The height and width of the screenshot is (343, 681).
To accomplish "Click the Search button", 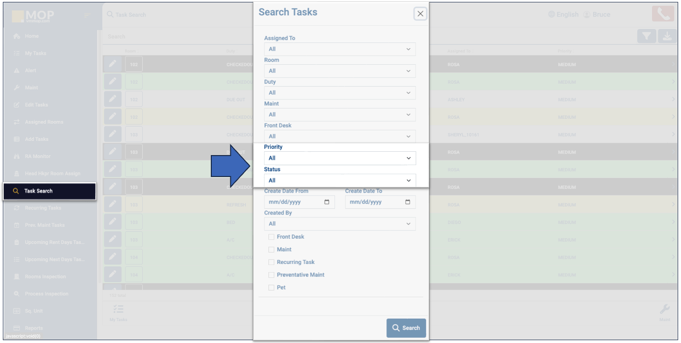I will pyautogui.click(x=406, y=328).
